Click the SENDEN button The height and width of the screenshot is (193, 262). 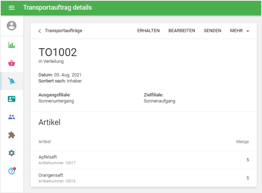pos(212,31)
